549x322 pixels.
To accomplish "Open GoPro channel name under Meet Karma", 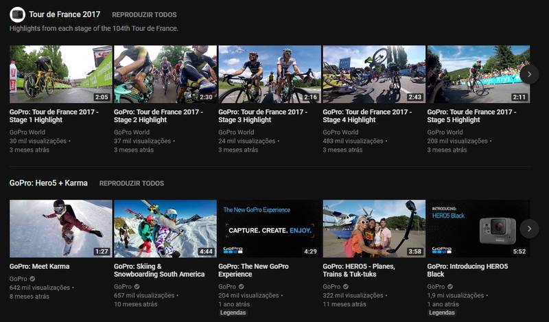I will [x=19, y=279].
